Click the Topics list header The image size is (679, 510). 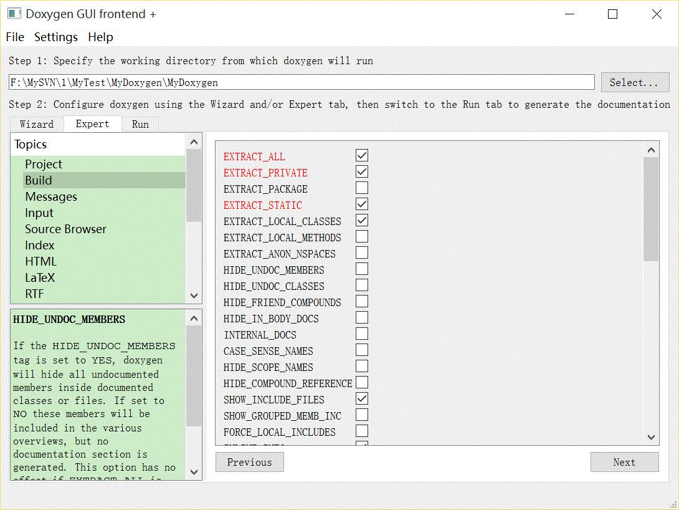98,144
